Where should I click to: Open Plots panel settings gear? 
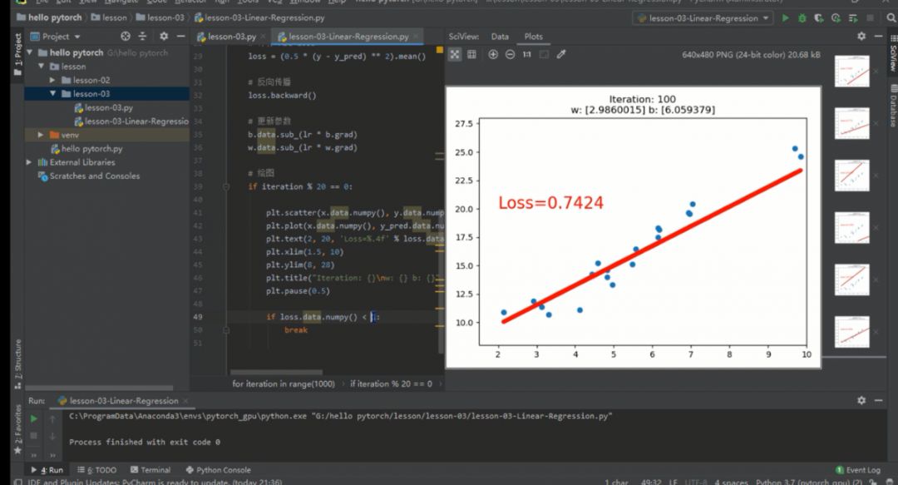pyautogui.click(x=861, y=37)
